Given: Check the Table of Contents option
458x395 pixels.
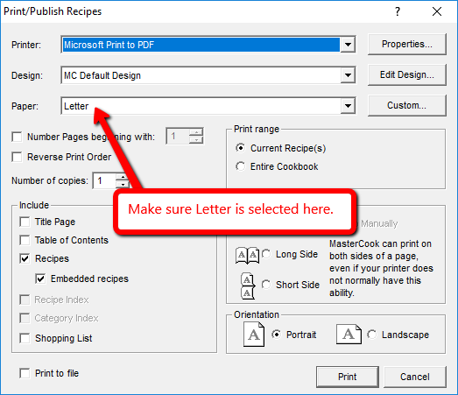Looking at the screenshot, I should 25,240.
